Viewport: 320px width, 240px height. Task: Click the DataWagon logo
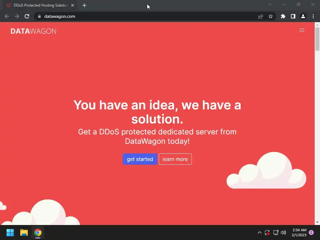tap(33, 31)
